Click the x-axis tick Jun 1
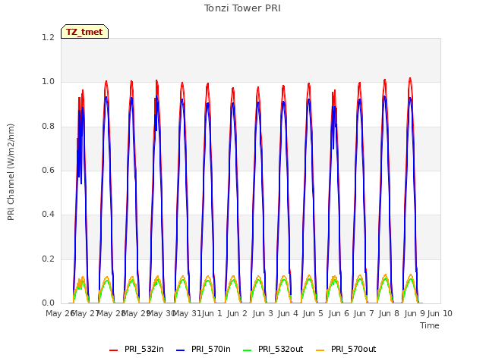This screenshot has height=364, width=486. [x=212, y=313]
